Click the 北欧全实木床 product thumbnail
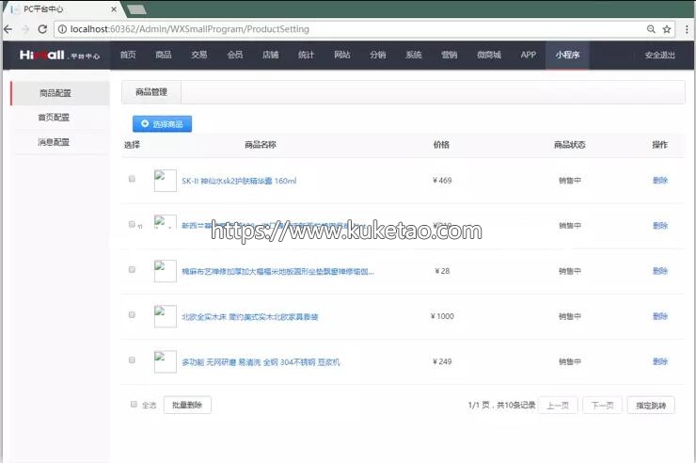The width and height of the screenshot is (696, 463). coord(166,316)
